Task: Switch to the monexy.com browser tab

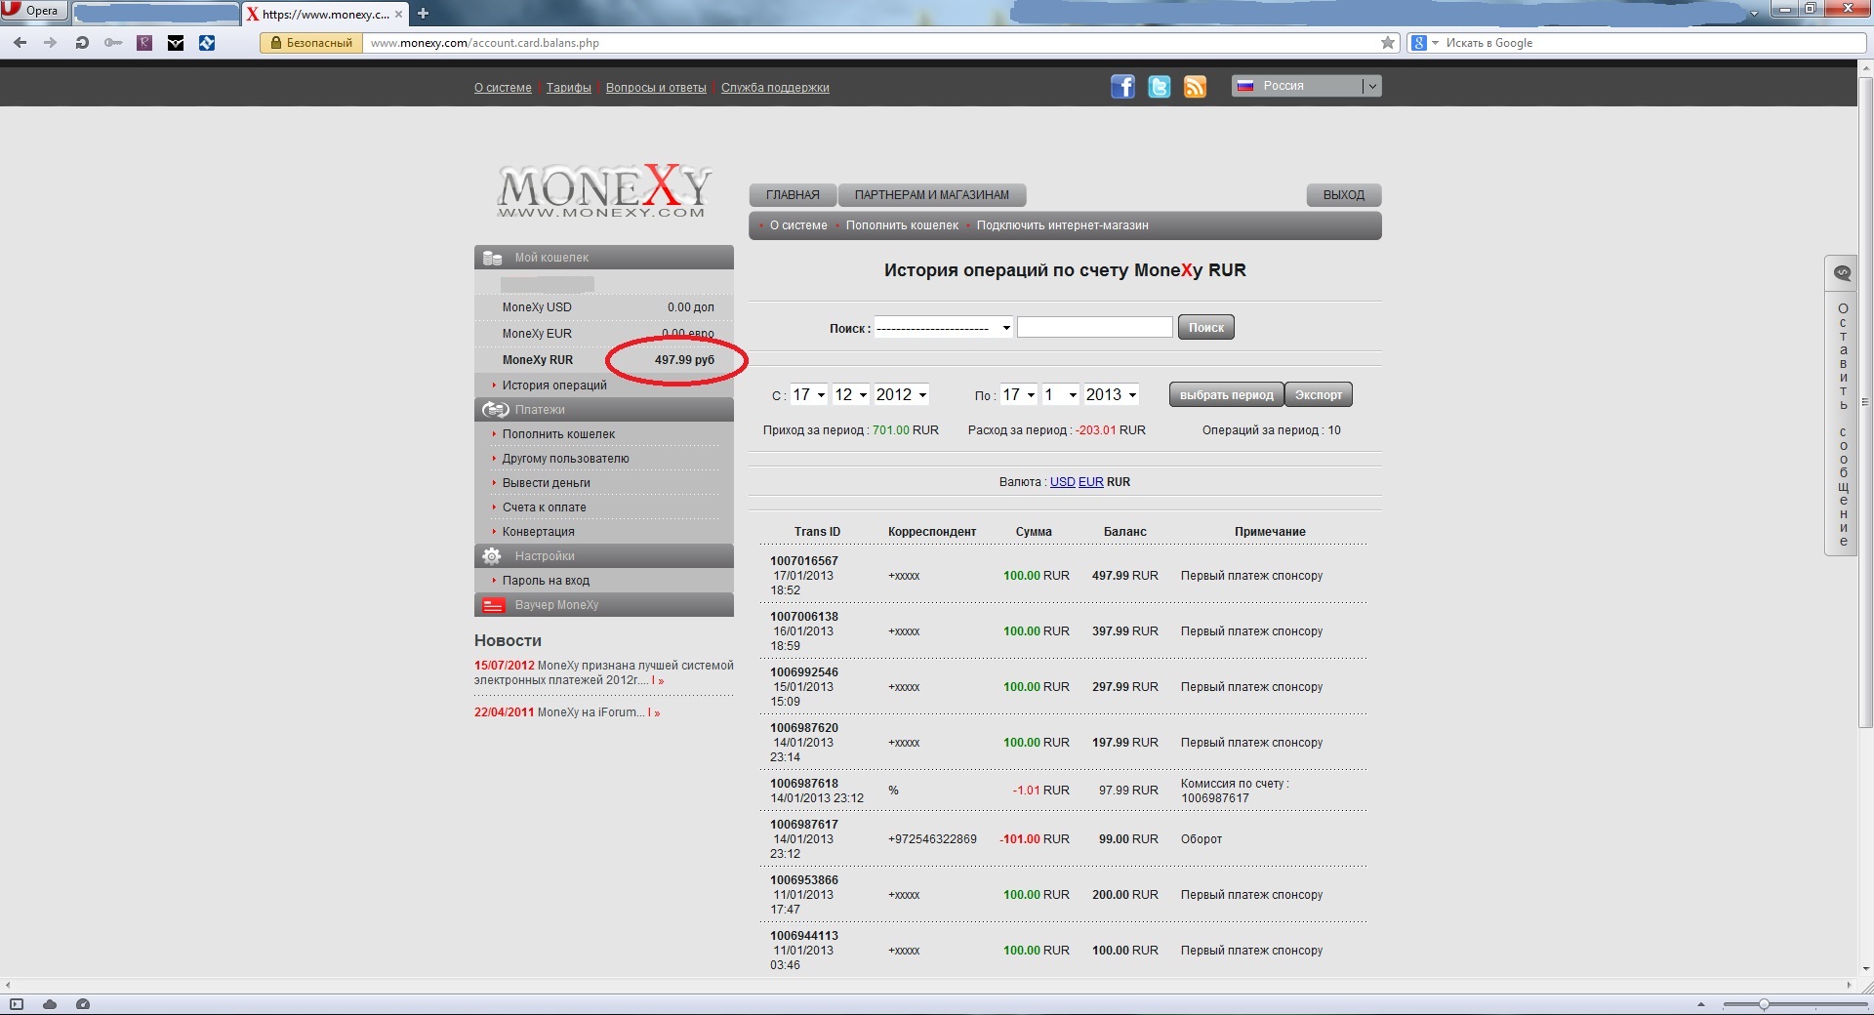Action: [x=325, y=14]
